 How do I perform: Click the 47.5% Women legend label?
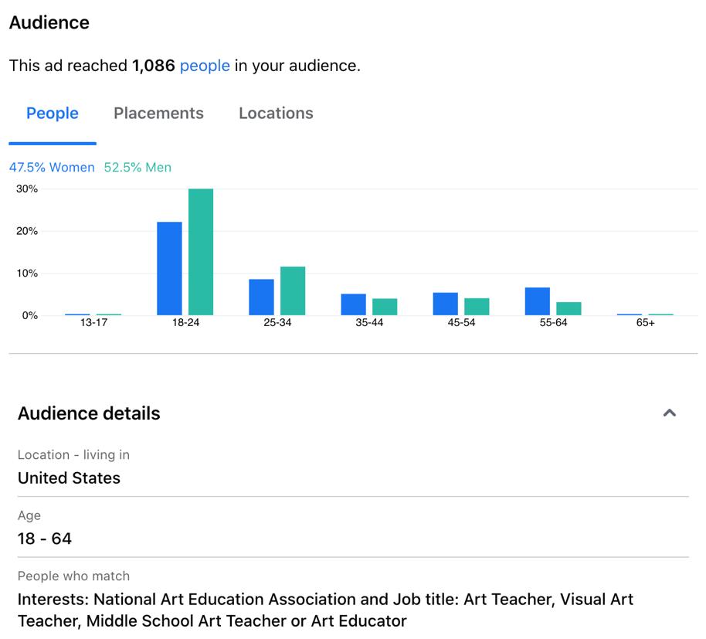point(52,167)
